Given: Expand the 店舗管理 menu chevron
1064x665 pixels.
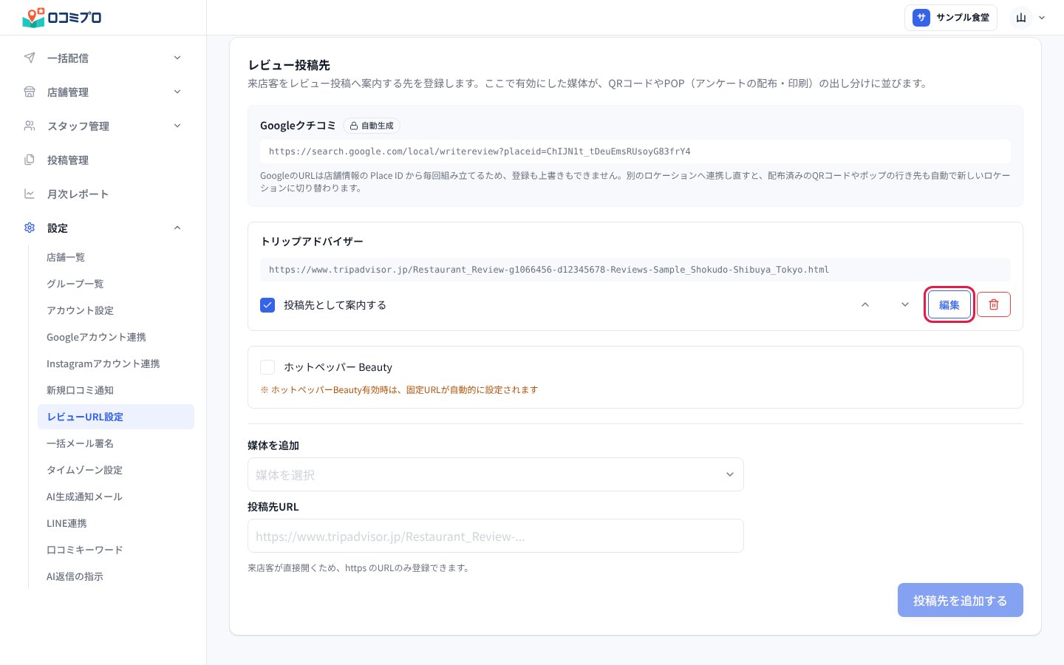Looking at the screenshot, I should (177, 92).
